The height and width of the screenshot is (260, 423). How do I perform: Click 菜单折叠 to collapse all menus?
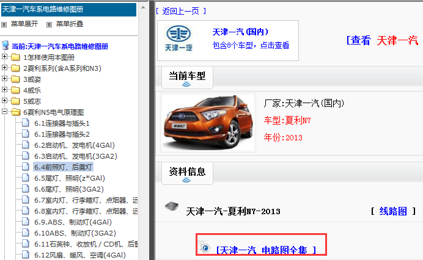70,24
